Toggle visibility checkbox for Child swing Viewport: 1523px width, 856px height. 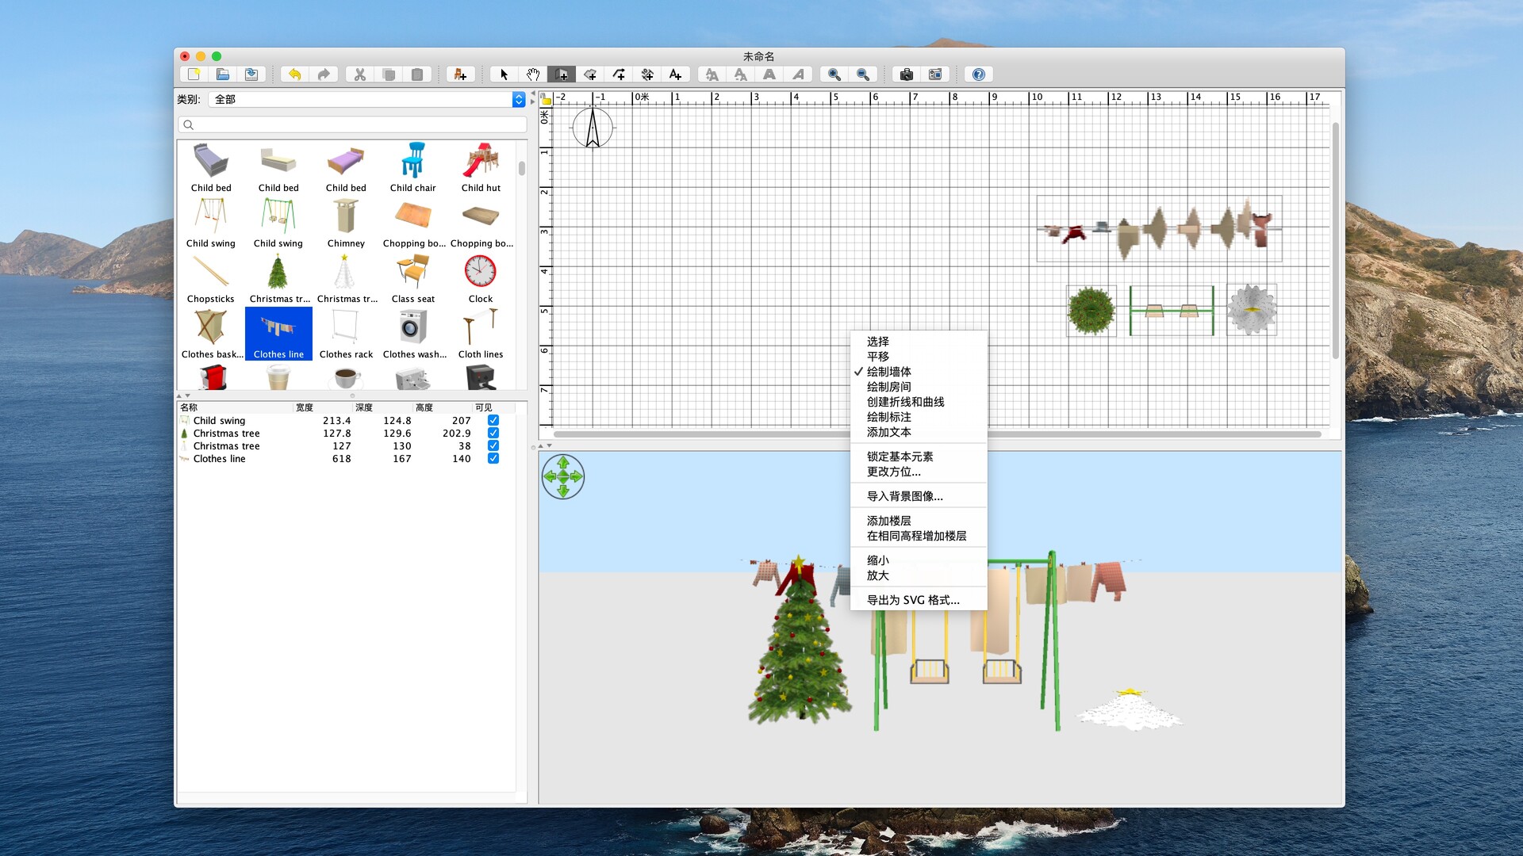click(493, 421)
